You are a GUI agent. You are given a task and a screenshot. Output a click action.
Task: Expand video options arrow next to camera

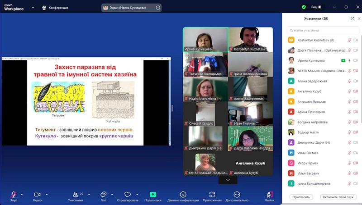(x=46, y=194)
